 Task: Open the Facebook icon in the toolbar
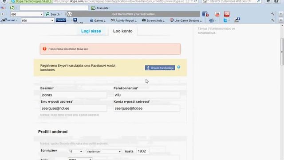click(x=205, y=14)
